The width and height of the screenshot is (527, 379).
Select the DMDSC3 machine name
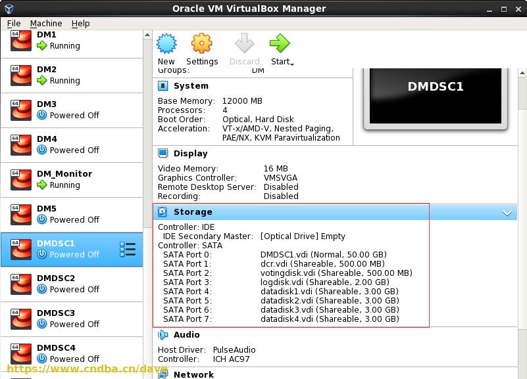56,313
